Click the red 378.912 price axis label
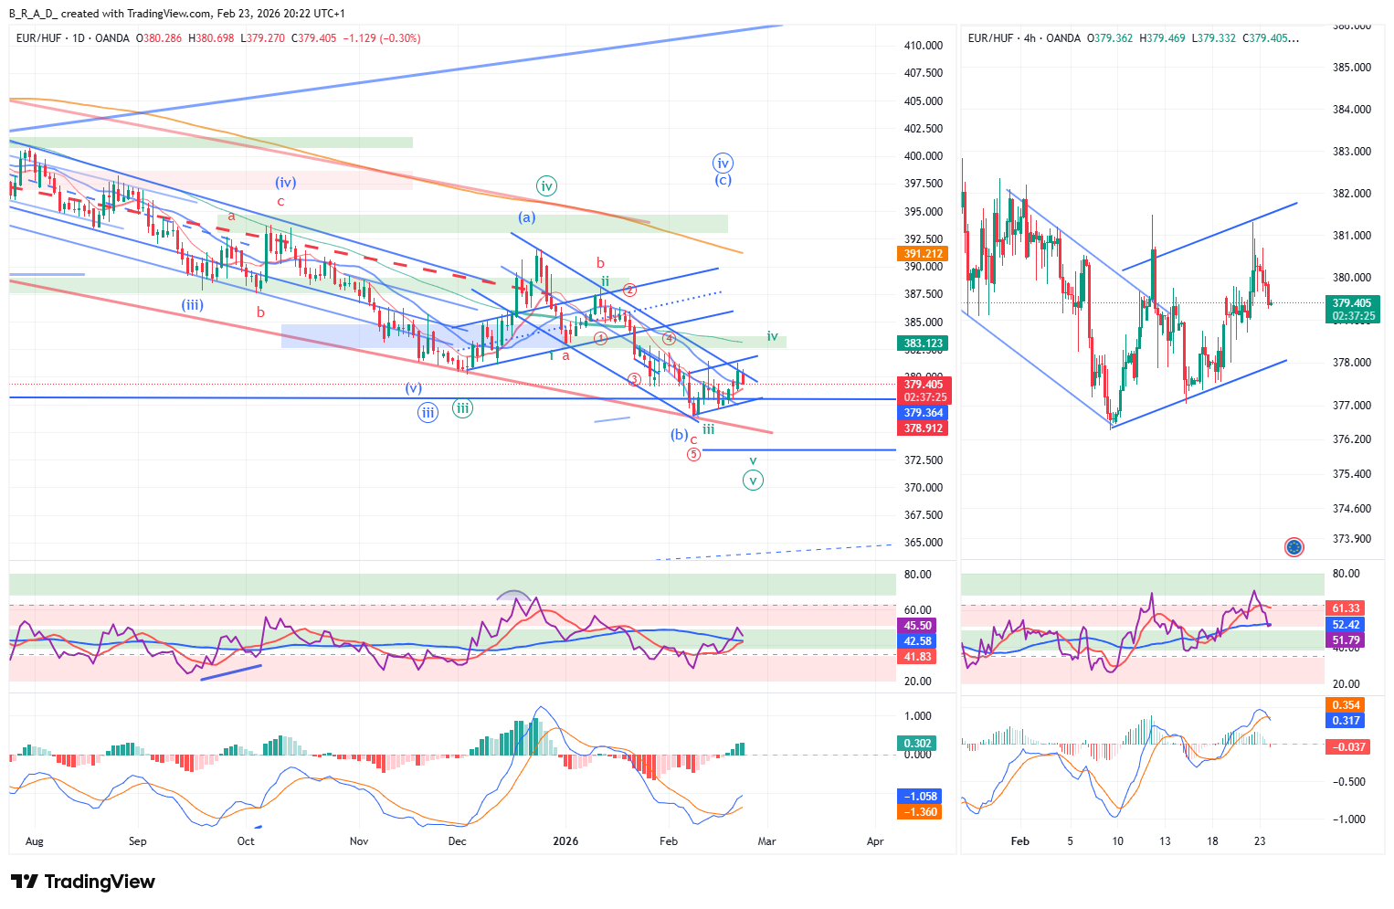Screen dimensions: 1394x909 (924, 428)
